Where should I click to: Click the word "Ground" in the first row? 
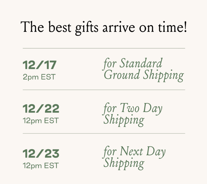pyautogui.click(x=122, y=75)
